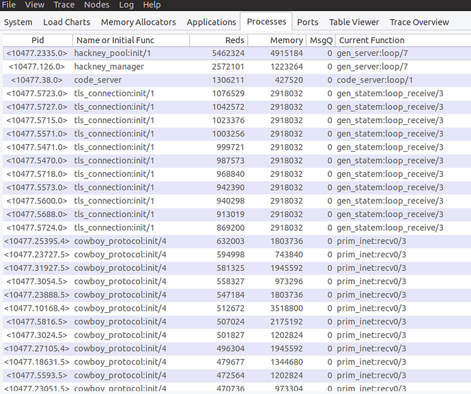
Task: Switch to the System tab
Action: pyautogui.click(x=18, y=23)
